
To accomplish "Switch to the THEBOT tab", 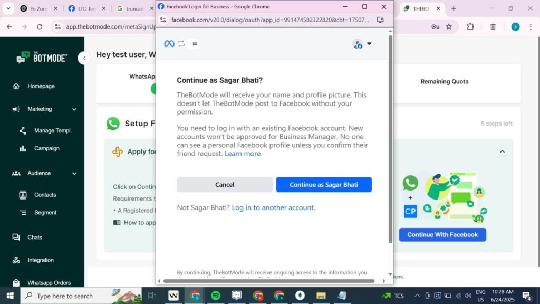I will tap(422, 8).
